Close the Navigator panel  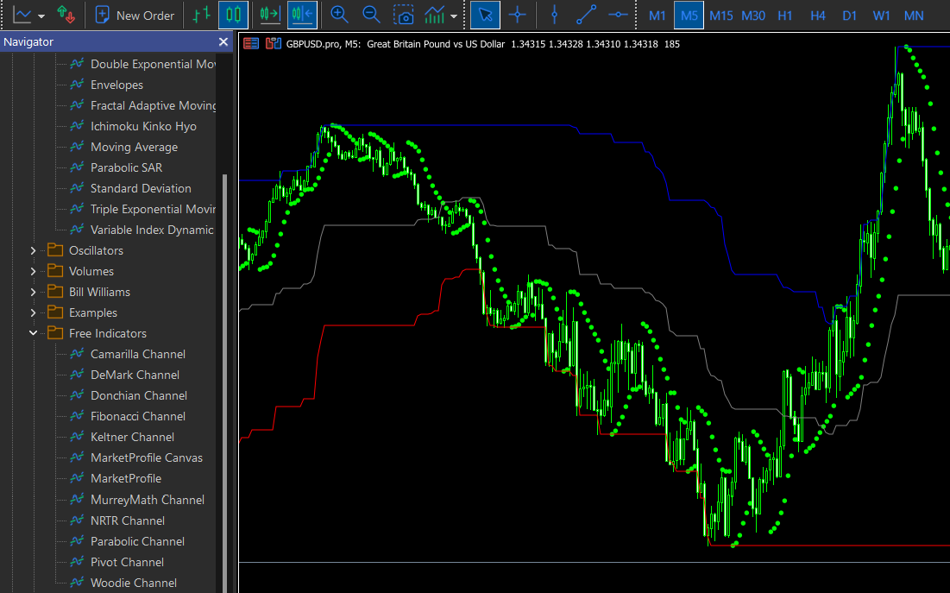pyautogui.click(x=223, y=41)
